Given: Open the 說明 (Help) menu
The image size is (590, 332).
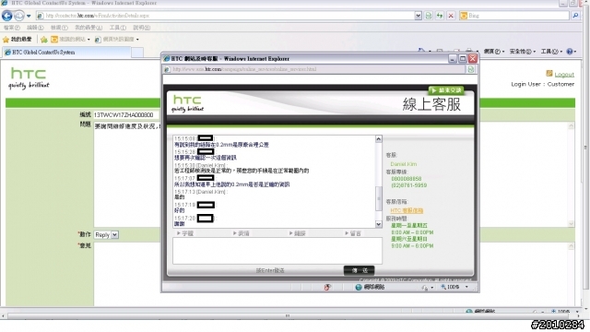Looking at the screenshot, I should [141, 28].
